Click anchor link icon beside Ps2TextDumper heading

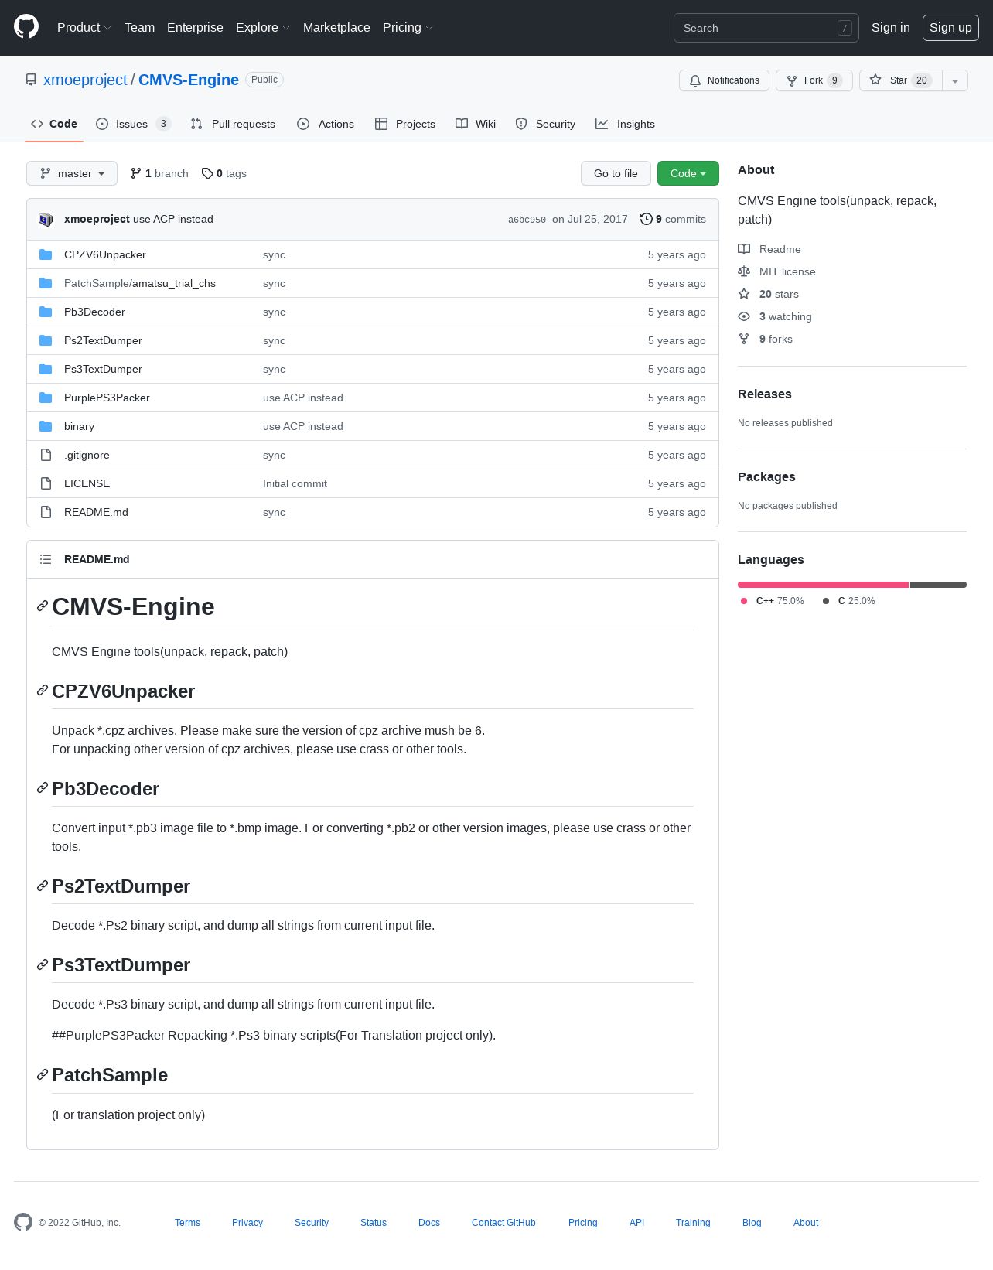click(43, 886)
